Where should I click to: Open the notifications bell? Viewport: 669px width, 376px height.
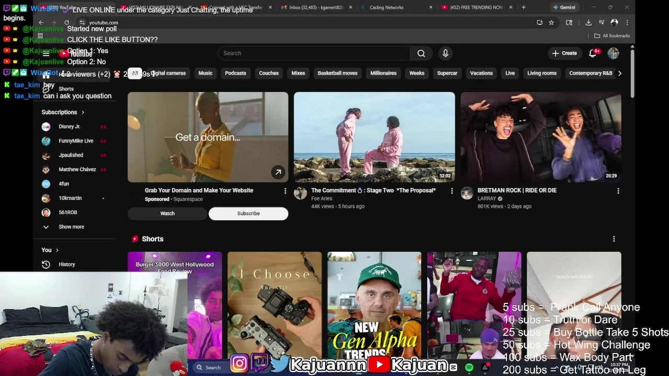tap(593, 53)
